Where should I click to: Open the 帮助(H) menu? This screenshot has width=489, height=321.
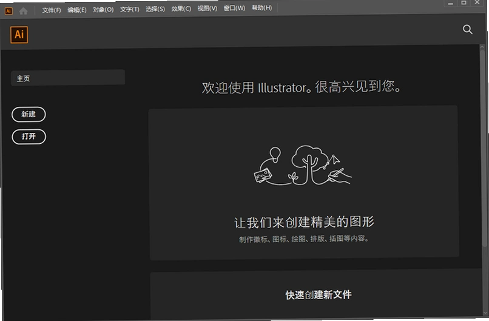pyautogui.click(x=262, y=8)
